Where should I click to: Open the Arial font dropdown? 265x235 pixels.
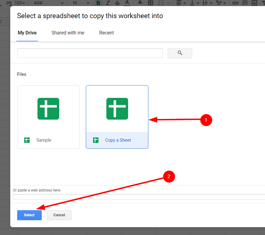pyautogui.click(x=49, y=3)
